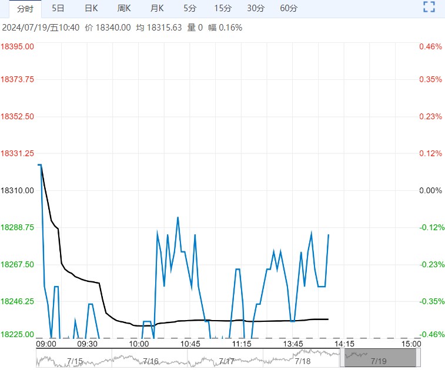
Task: Switch to 月K monthly chart
Action: point(157,8)
